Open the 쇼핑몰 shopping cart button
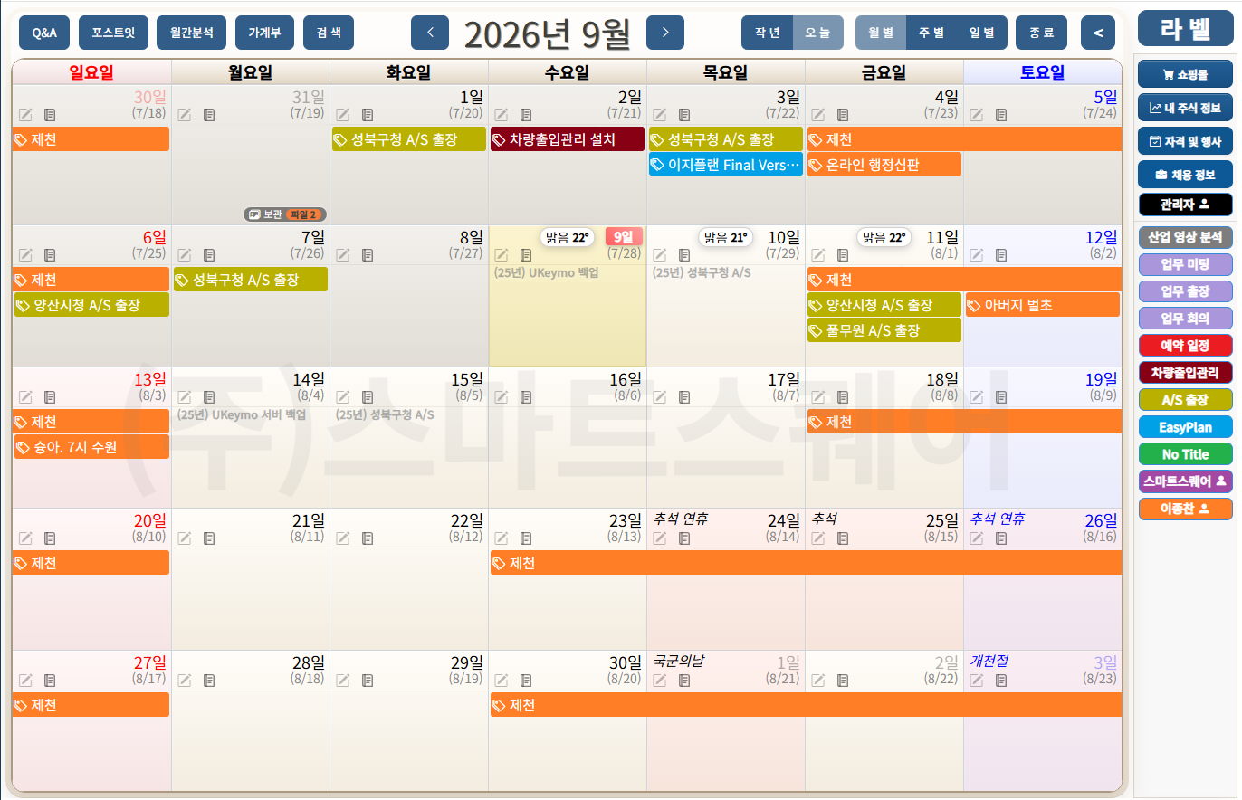The height and width of the screenshot is (800, 1242). point(1185,75)
